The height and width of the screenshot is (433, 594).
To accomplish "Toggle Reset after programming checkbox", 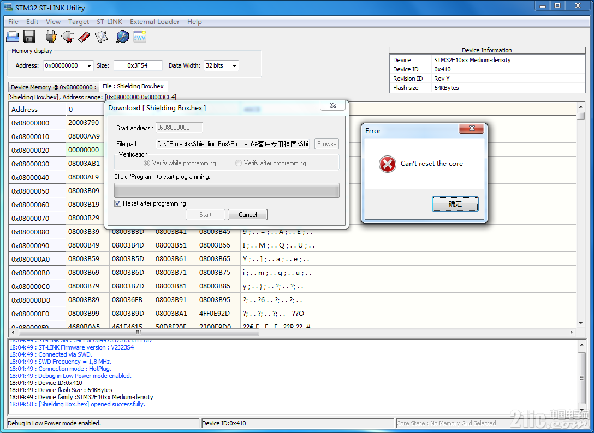I will pyautogui.click(x=118, y=203).
